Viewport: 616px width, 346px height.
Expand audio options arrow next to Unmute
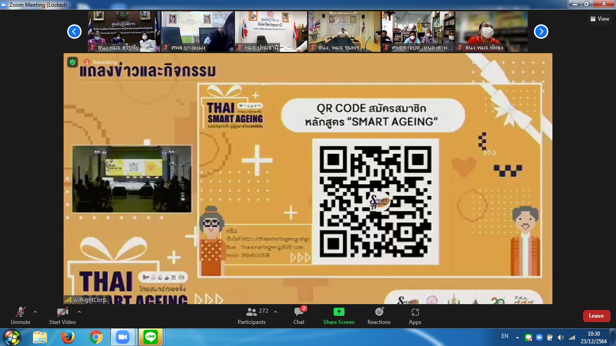[x=35, y=312]
